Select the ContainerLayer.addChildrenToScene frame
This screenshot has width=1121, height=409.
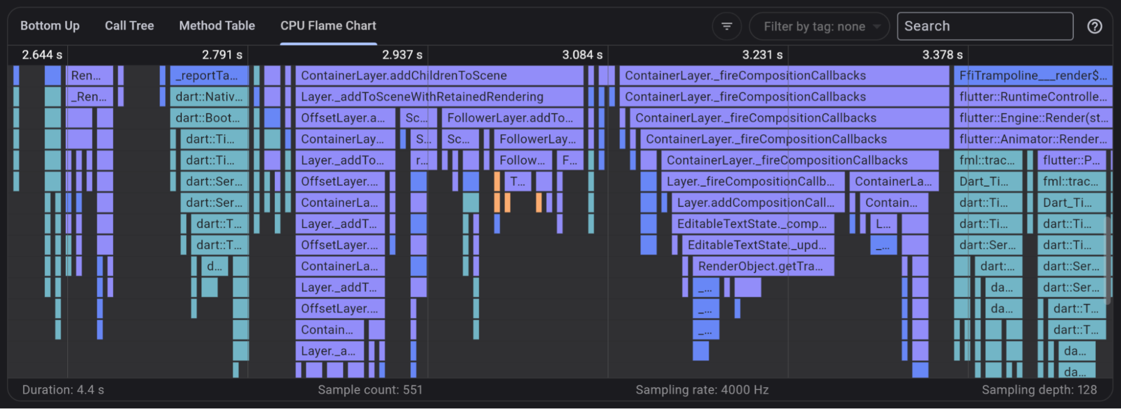pyautogui.click(x=439, y=76)
